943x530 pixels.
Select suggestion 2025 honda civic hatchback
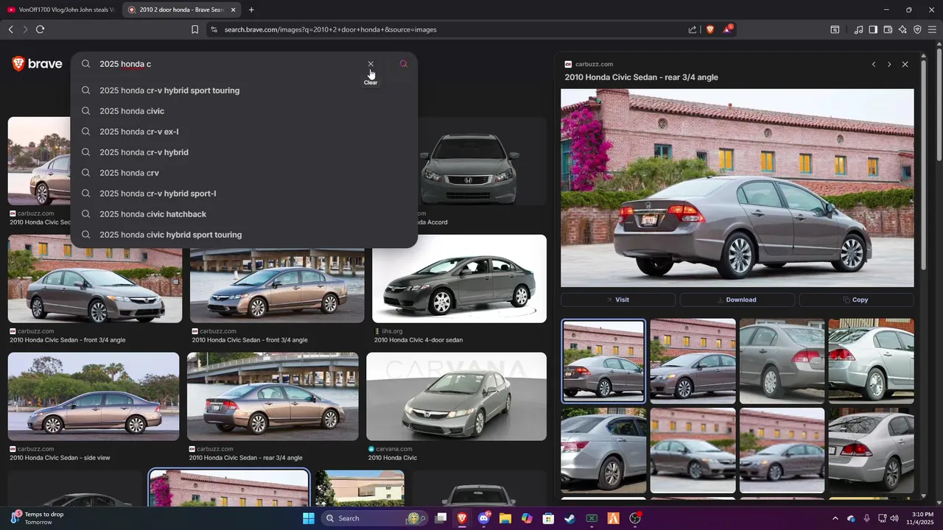pyautogui.click(x=244, y=214)
